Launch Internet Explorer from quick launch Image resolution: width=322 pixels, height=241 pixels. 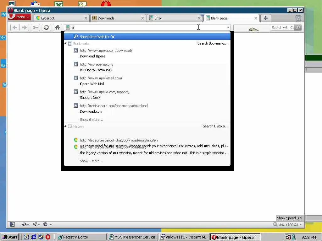[x=34, y=237]
